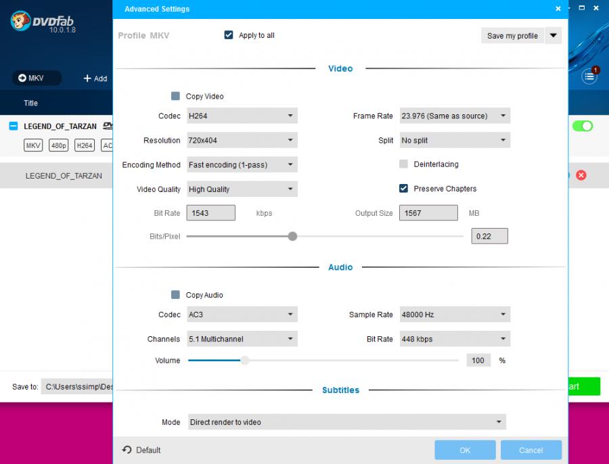Screen dimensions: 609x464
Task: Open the Channels 5.1 Multichannel dropdown
Action: point(242,339)
